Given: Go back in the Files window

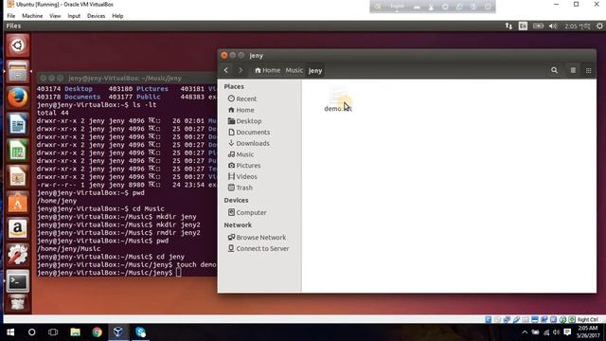Looking at the screenshot, I should pyautogui.click(x=226, y=70).
